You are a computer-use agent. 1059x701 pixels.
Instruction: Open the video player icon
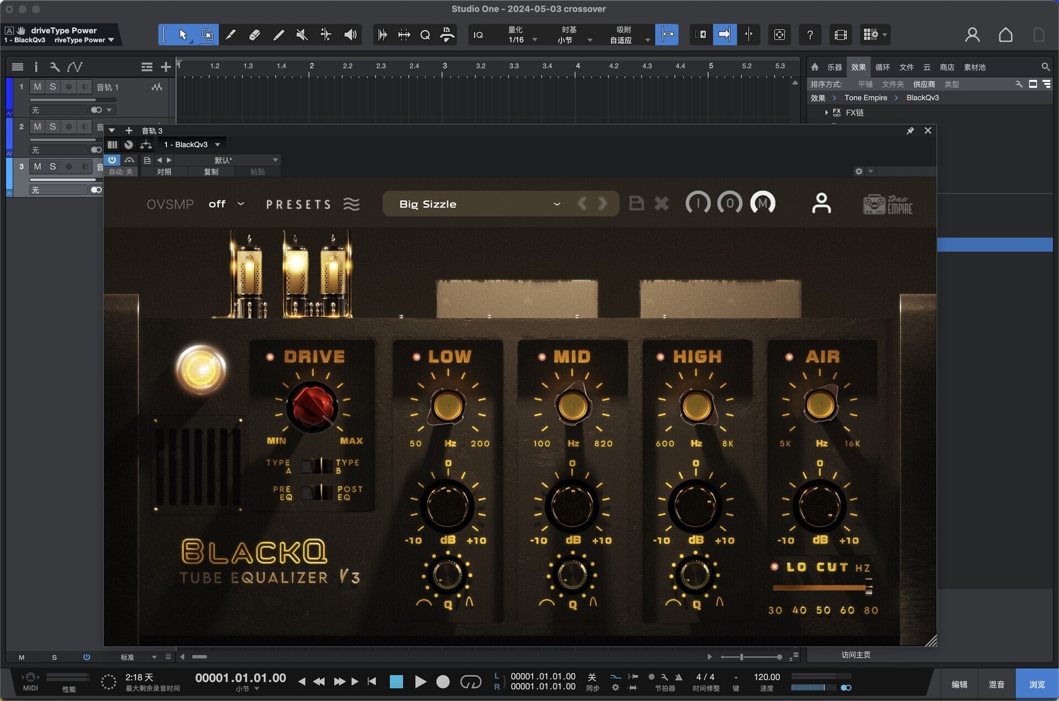(x=841, y=35)
